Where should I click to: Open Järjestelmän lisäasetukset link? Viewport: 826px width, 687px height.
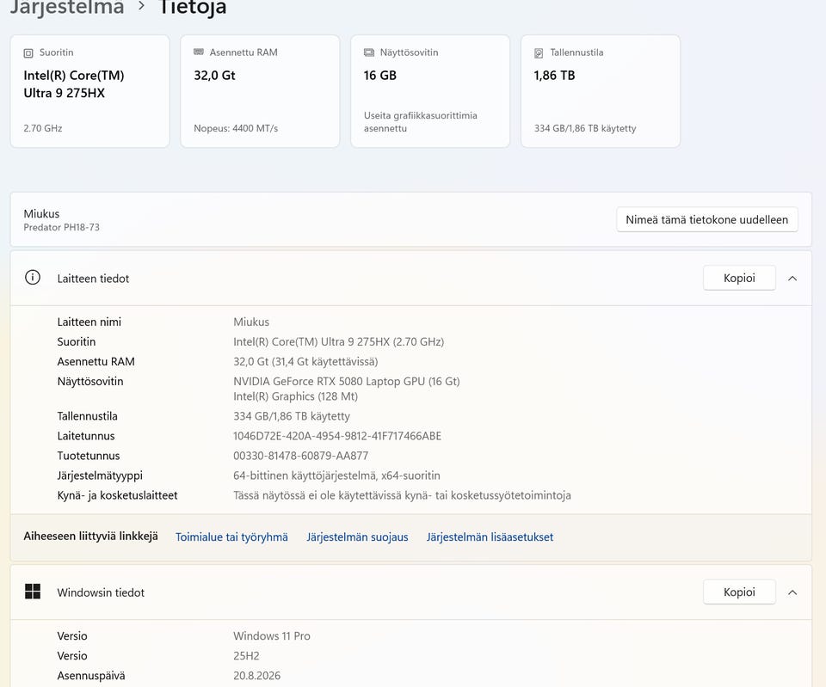click(x=490, y=537)
